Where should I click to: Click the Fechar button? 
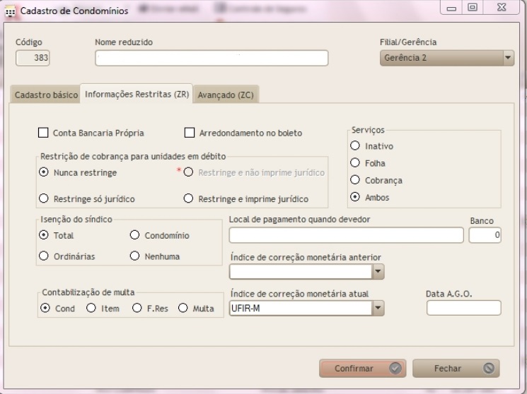[x=456, y=368]
